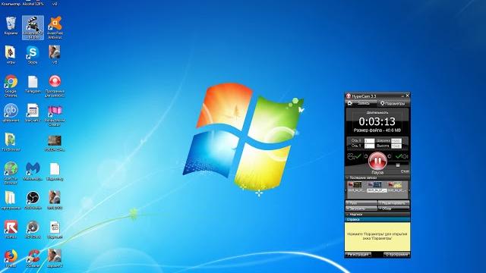This screenshot has width=486, height=273.
Task: Switch to the Параметры tab
Action: (393, 103)
